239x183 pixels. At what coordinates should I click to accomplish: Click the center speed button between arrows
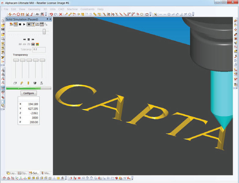point(28,39)
